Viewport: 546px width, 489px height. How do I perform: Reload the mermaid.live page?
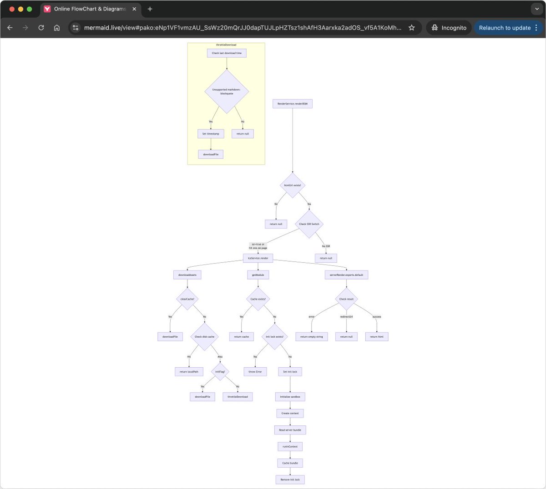[x=41, y=28]
